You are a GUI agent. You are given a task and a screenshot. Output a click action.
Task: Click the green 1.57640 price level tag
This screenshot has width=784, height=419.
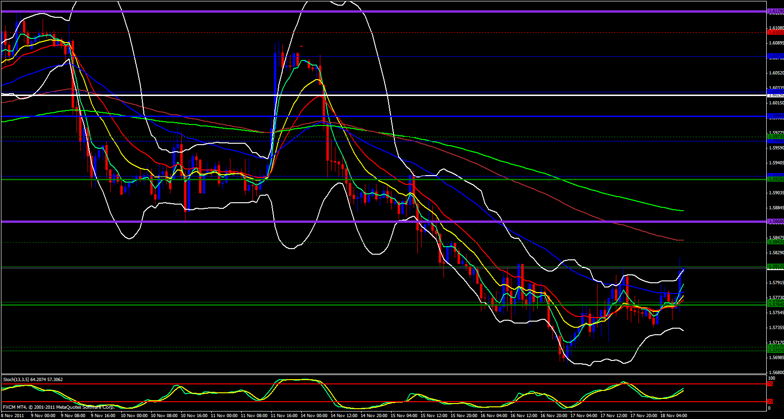point(775,305)
